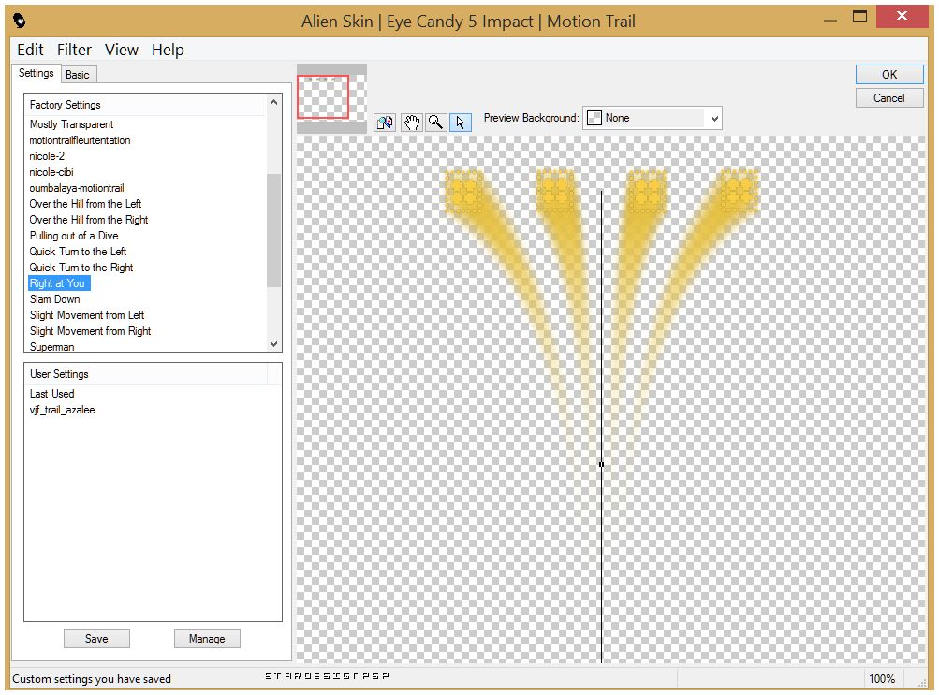This screenshot has width=939, height=695.
Task: Select 'Last Used' in User Settings
Action: (x=52, y=394)
